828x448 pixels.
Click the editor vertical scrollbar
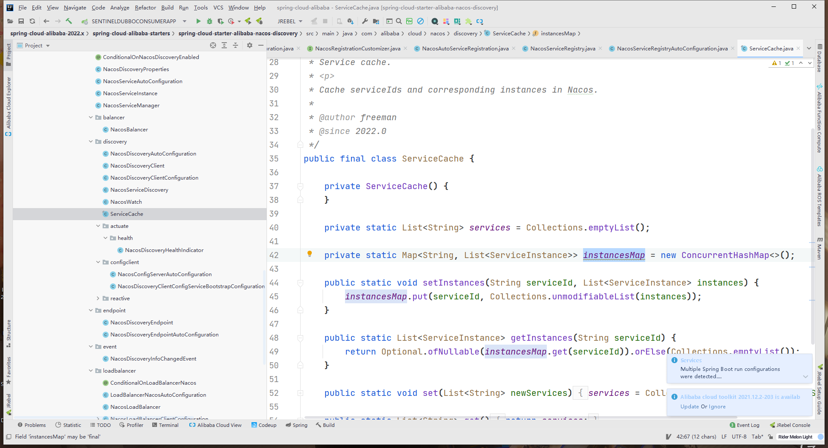click(x=813, y=237)
